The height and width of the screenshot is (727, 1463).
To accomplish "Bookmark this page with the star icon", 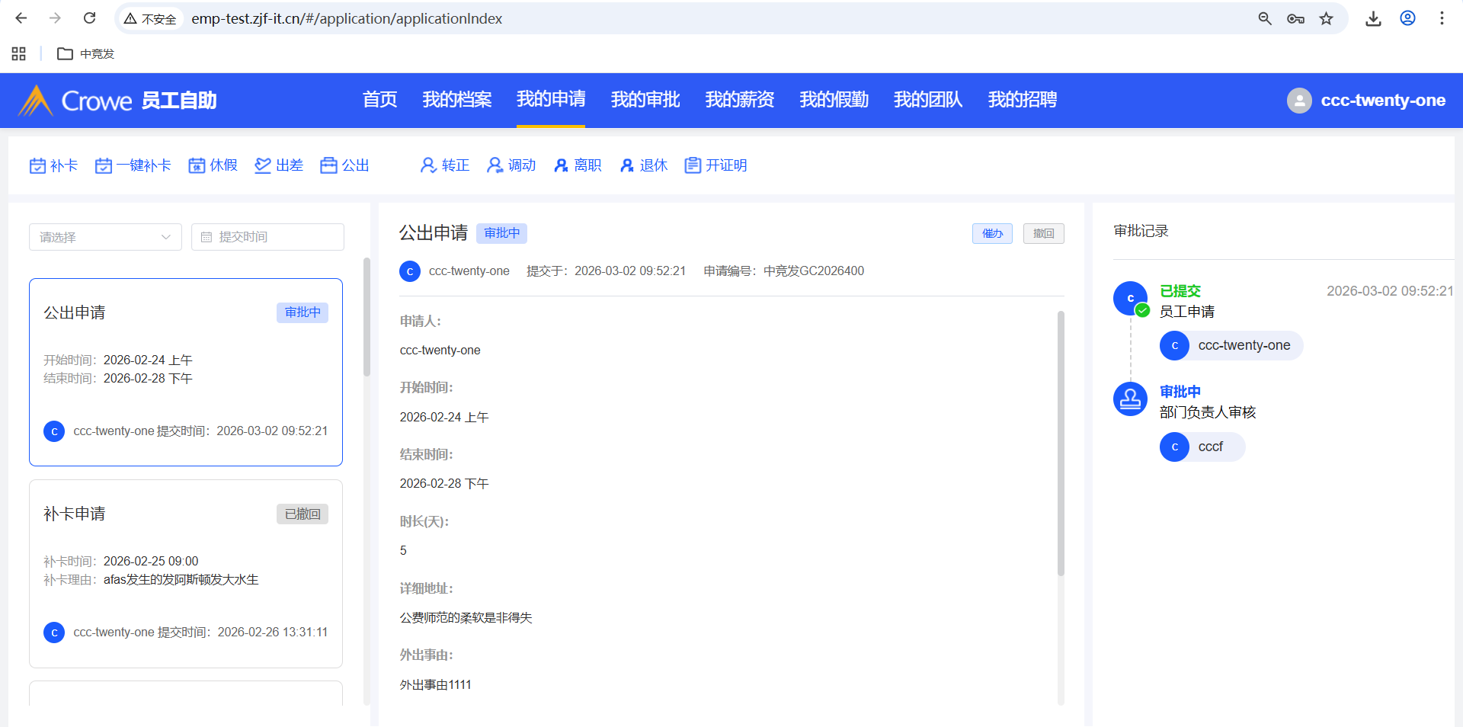I will [x=1327, y=18].
